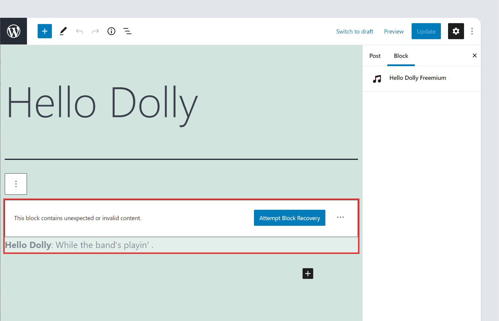Click the invalid content warning text
Image resolution: width=499 pixels, height=321 pixels.
(x=78, y=218)
